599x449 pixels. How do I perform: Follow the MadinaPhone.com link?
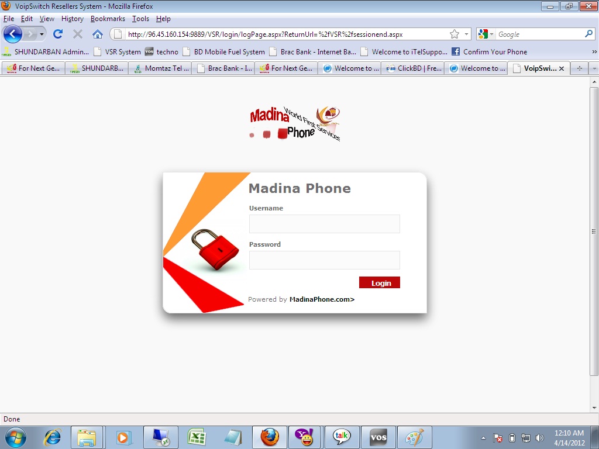click(x=322, y=299)
